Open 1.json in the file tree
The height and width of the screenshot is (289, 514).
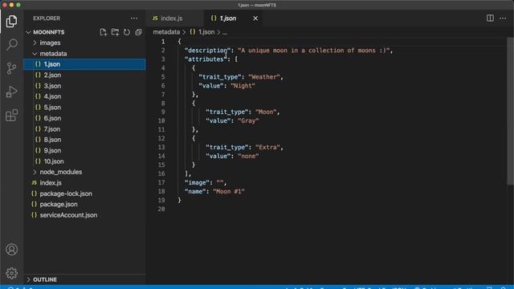84,64
